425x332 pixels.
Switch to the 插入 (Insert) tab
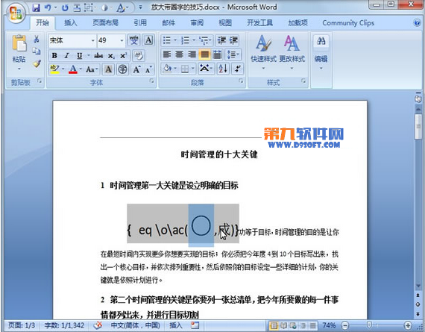pos(71,23)
